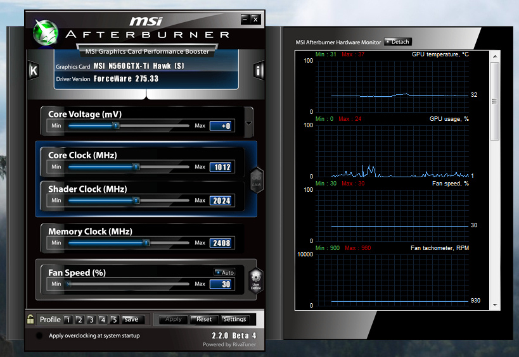Open User Define fan gear icon
This screenshot has height=357, width=519.
click(x=256, y=280)
